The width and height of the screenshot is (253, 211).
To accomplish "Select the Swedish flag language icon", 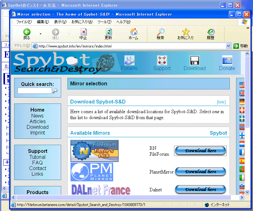I will coord(242,118).
